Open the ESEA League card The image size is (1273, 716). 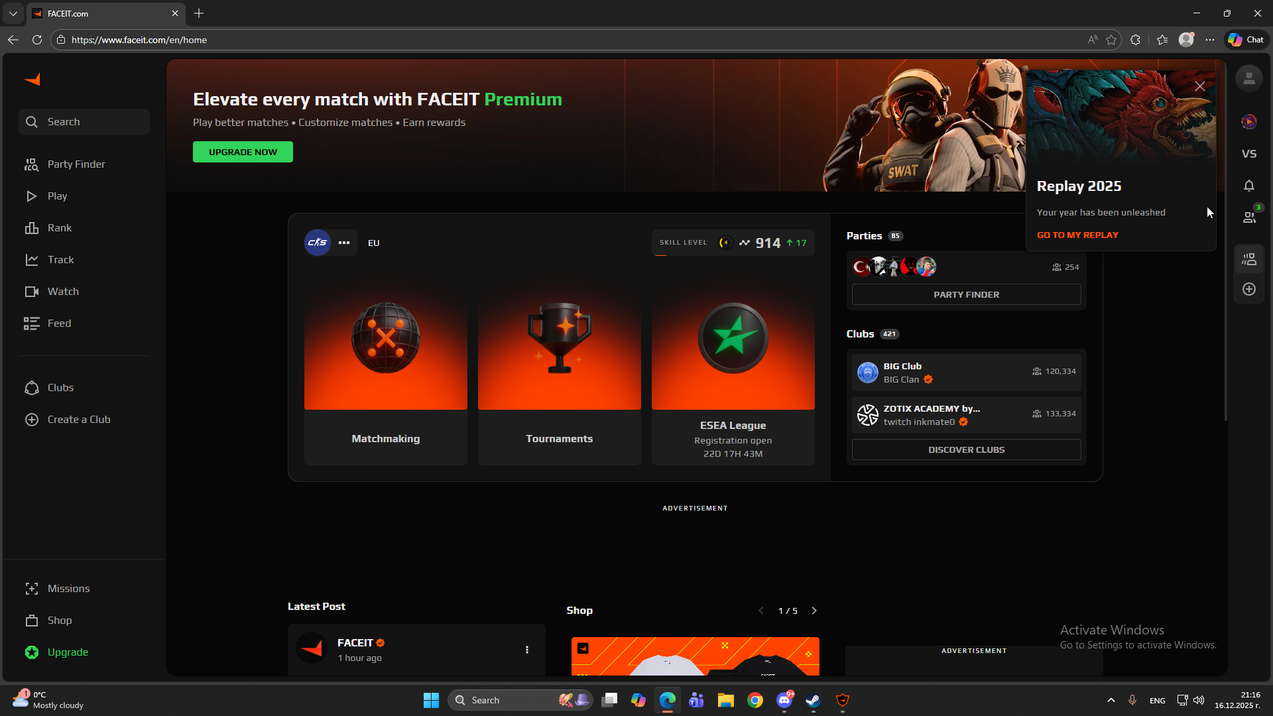coord(733,371)
